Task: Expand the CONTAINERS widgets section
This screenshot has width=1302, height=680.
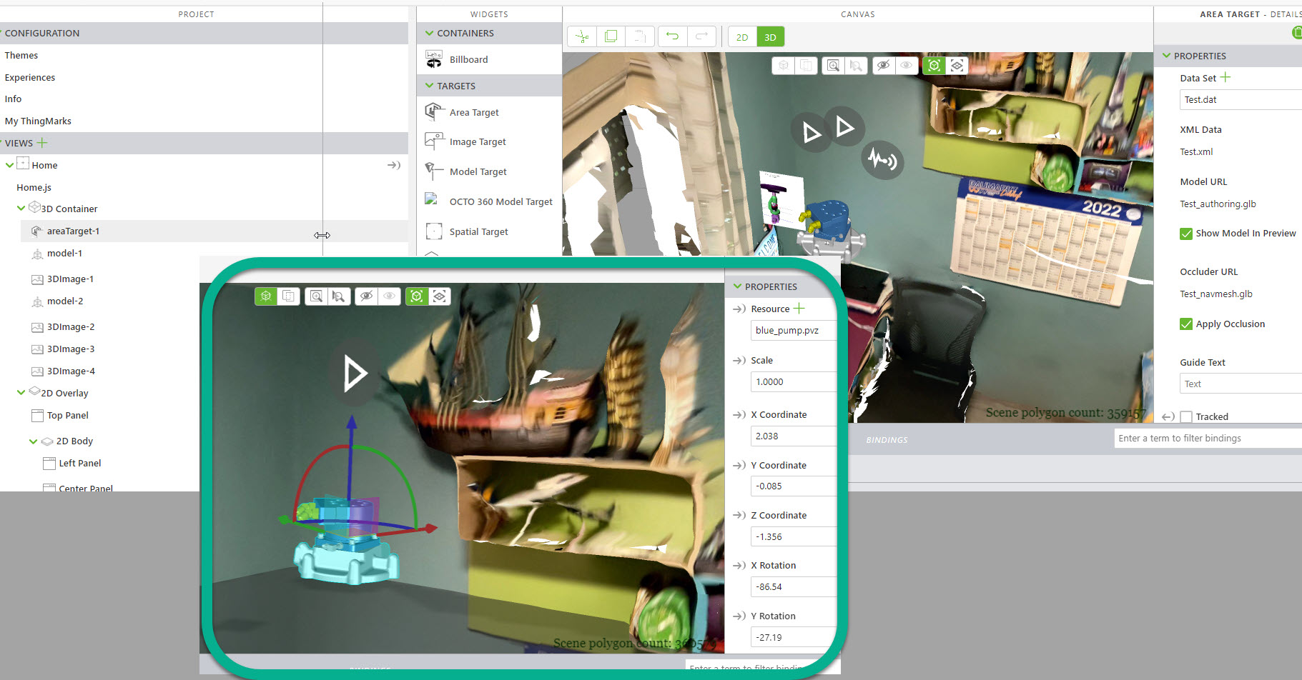Action: [429, 33]
